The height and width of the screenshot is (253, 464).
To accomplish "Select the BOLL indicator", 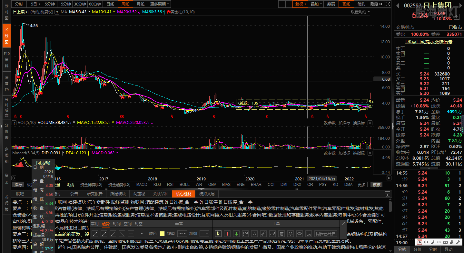I will tap(184, 185).
